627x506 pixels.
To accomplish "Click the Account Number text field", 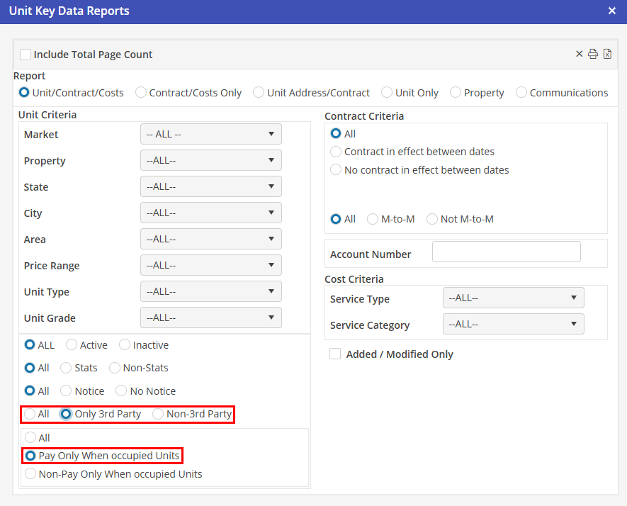I will tap(506, 252).
